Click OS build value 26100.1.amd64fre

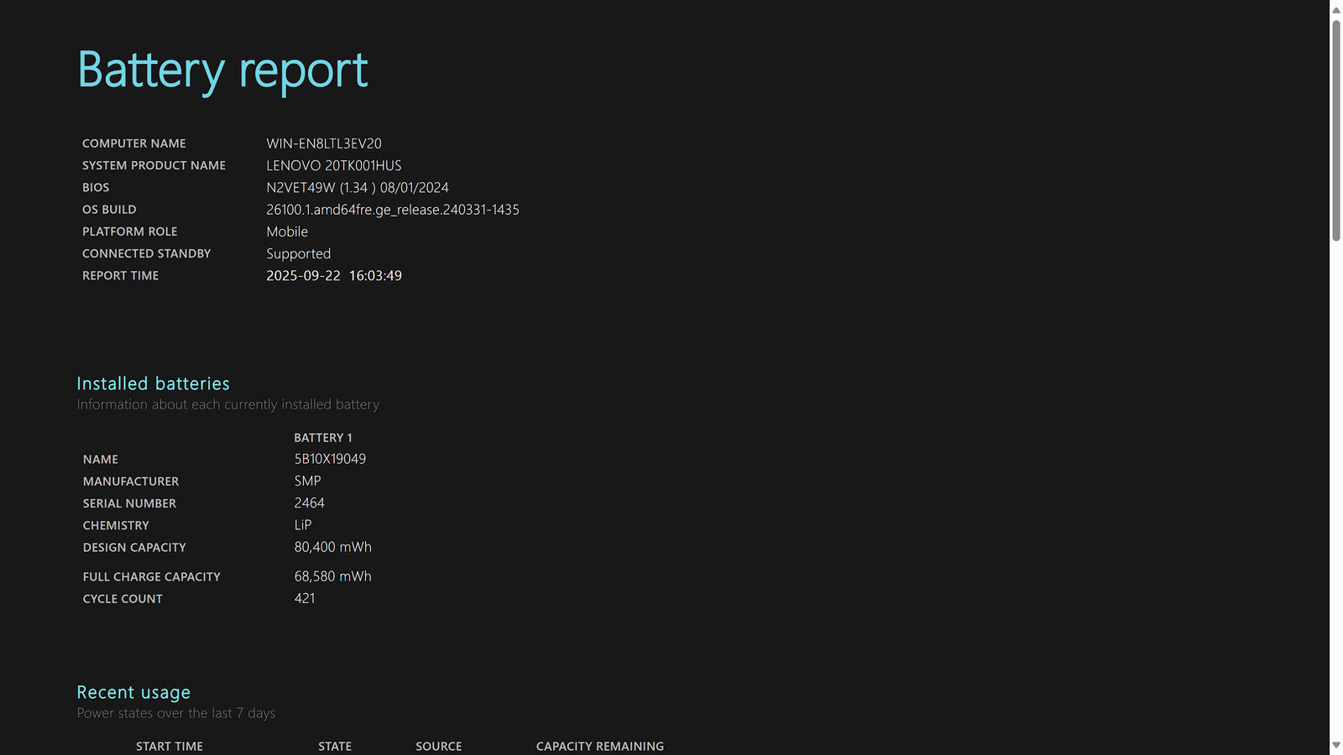click(x=393, y=210)
